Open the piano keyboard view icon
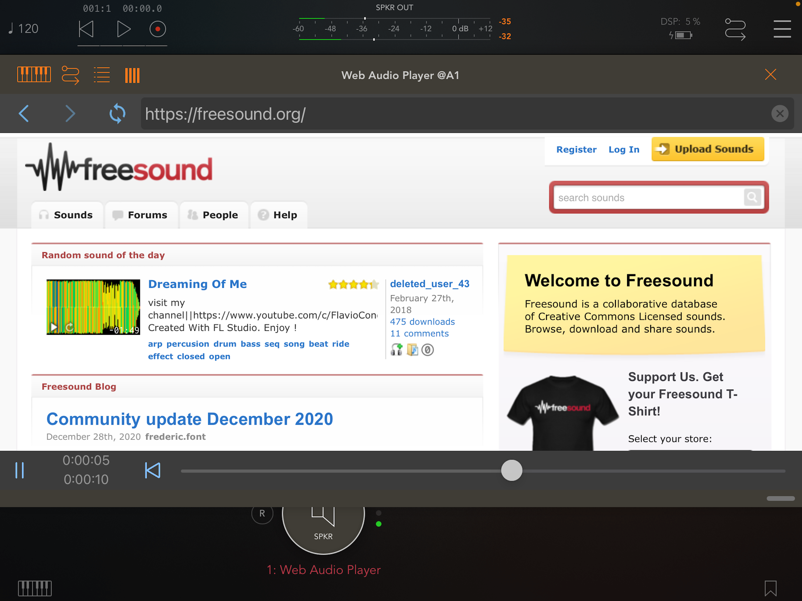 pyautogui.click(x=34, y=75)
